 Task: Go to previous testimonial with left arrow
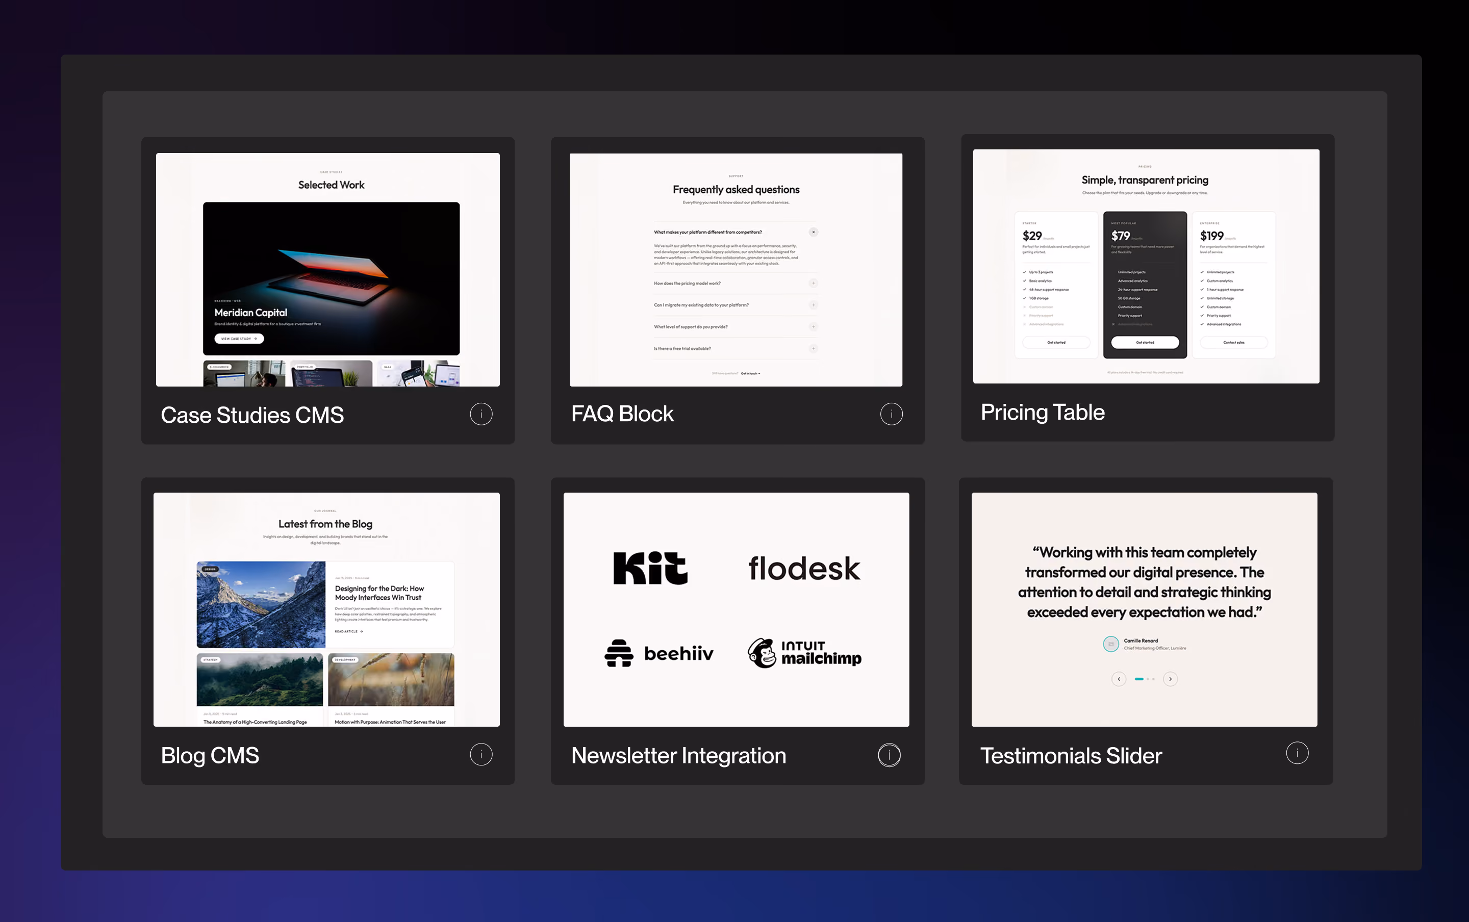pyautogui.click(x=1119, y=679)
